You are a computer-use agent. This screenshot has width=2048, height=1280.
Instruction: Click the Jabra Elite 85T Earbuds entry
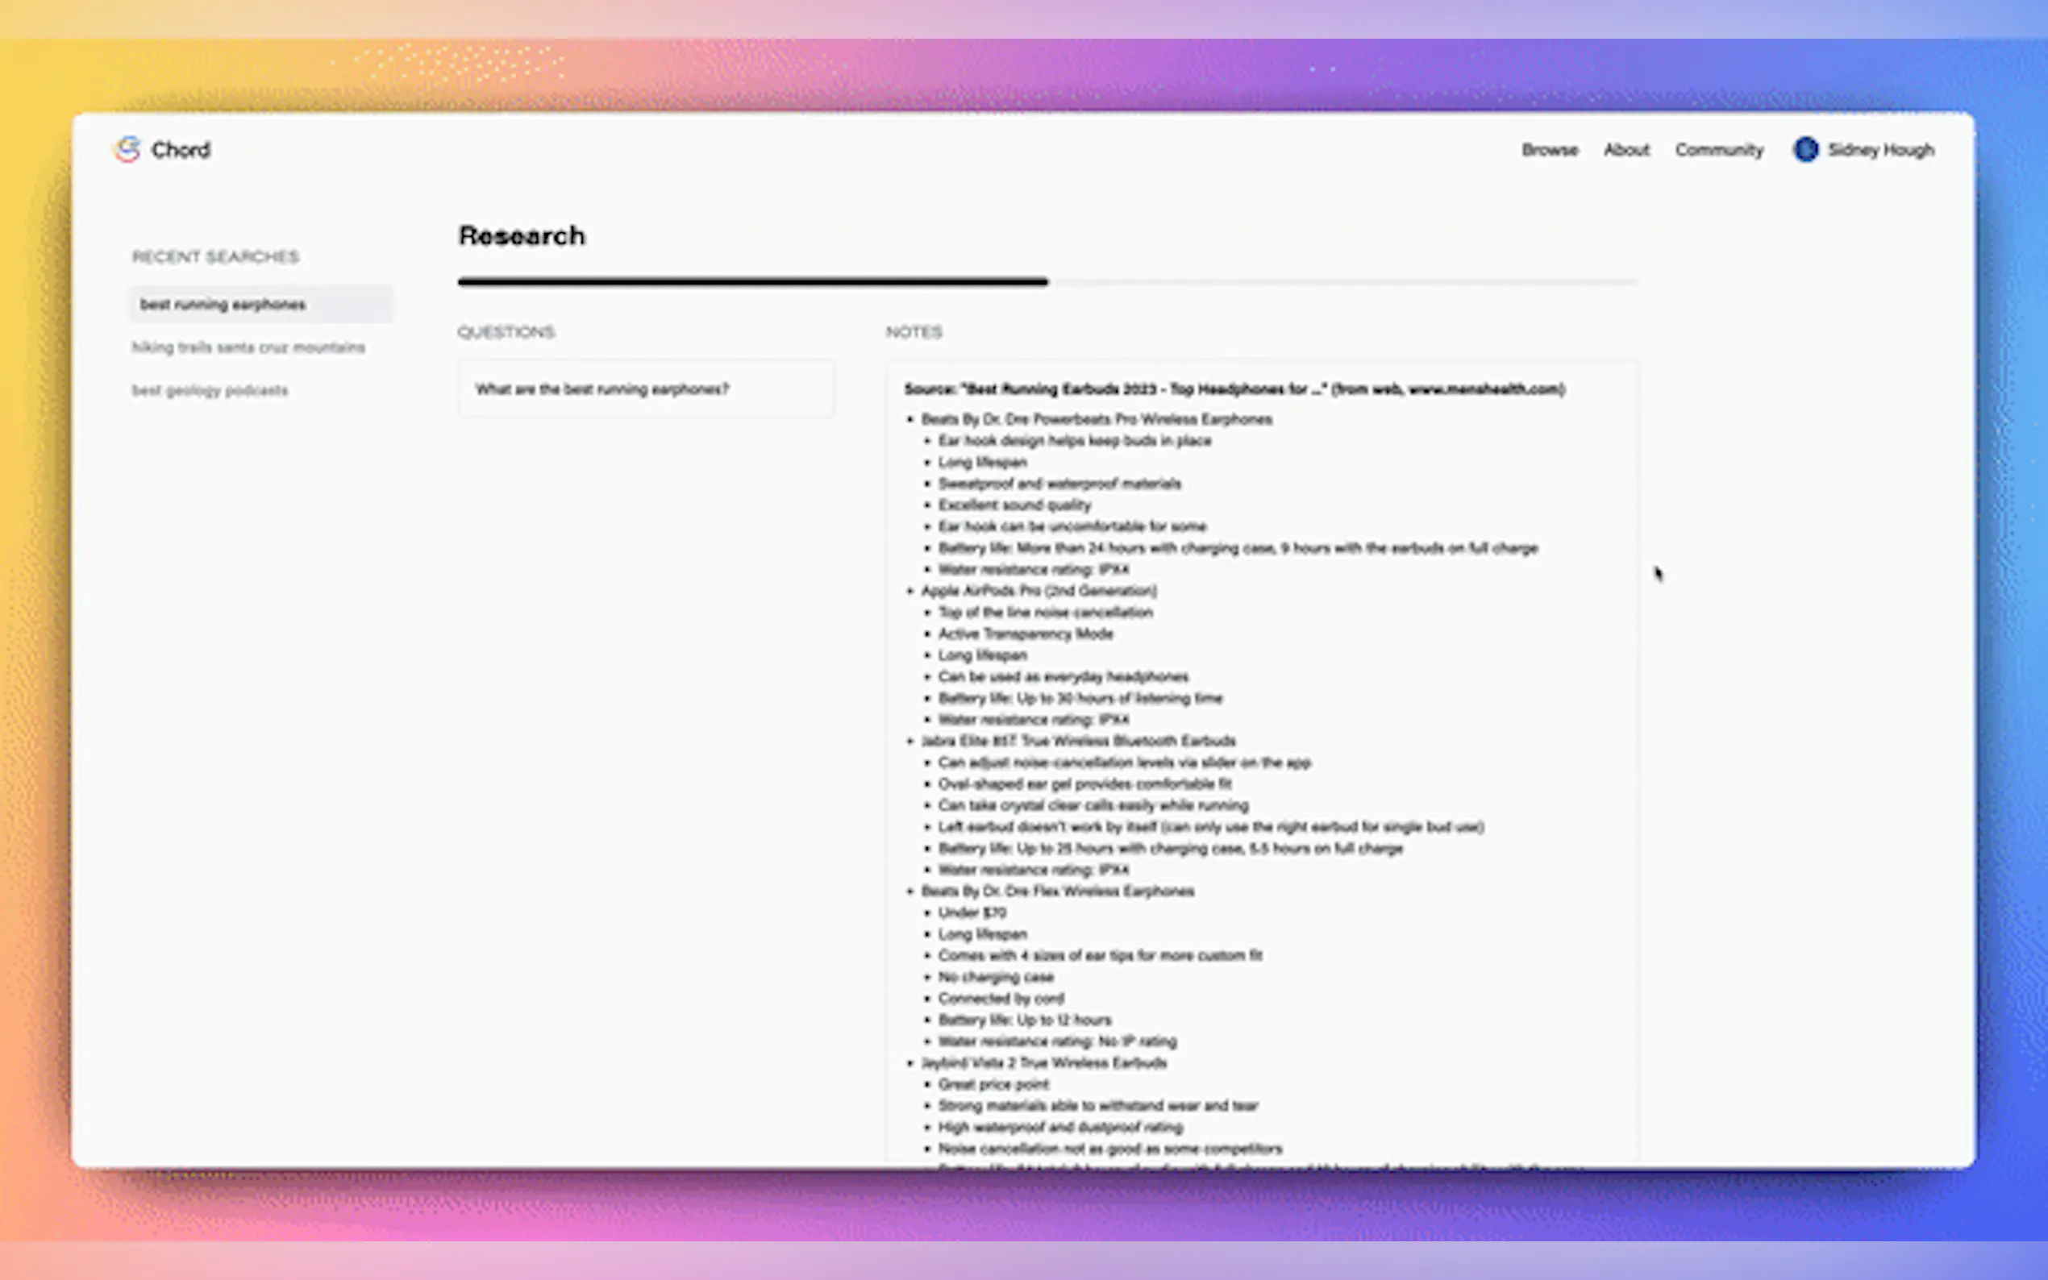[x=1078, y=741]
